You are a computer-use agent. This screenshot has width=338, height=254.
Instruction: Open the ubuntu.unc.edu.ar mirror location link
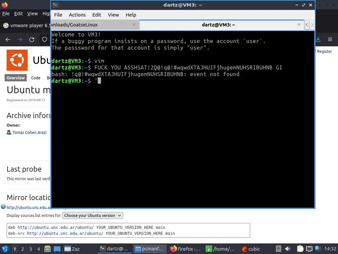pos(28,207)
